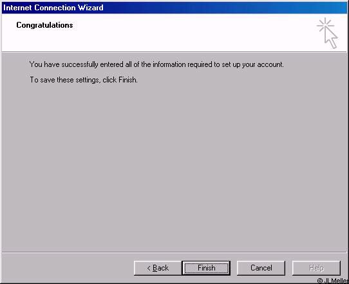
Task: Click the empty gray area of the dialog body
Action: tap(174, 167)
